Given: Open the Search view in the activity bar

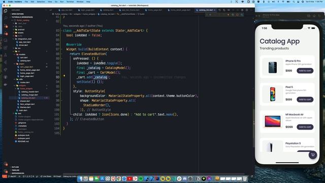Looking at the screenshot, I should [6, 18].
